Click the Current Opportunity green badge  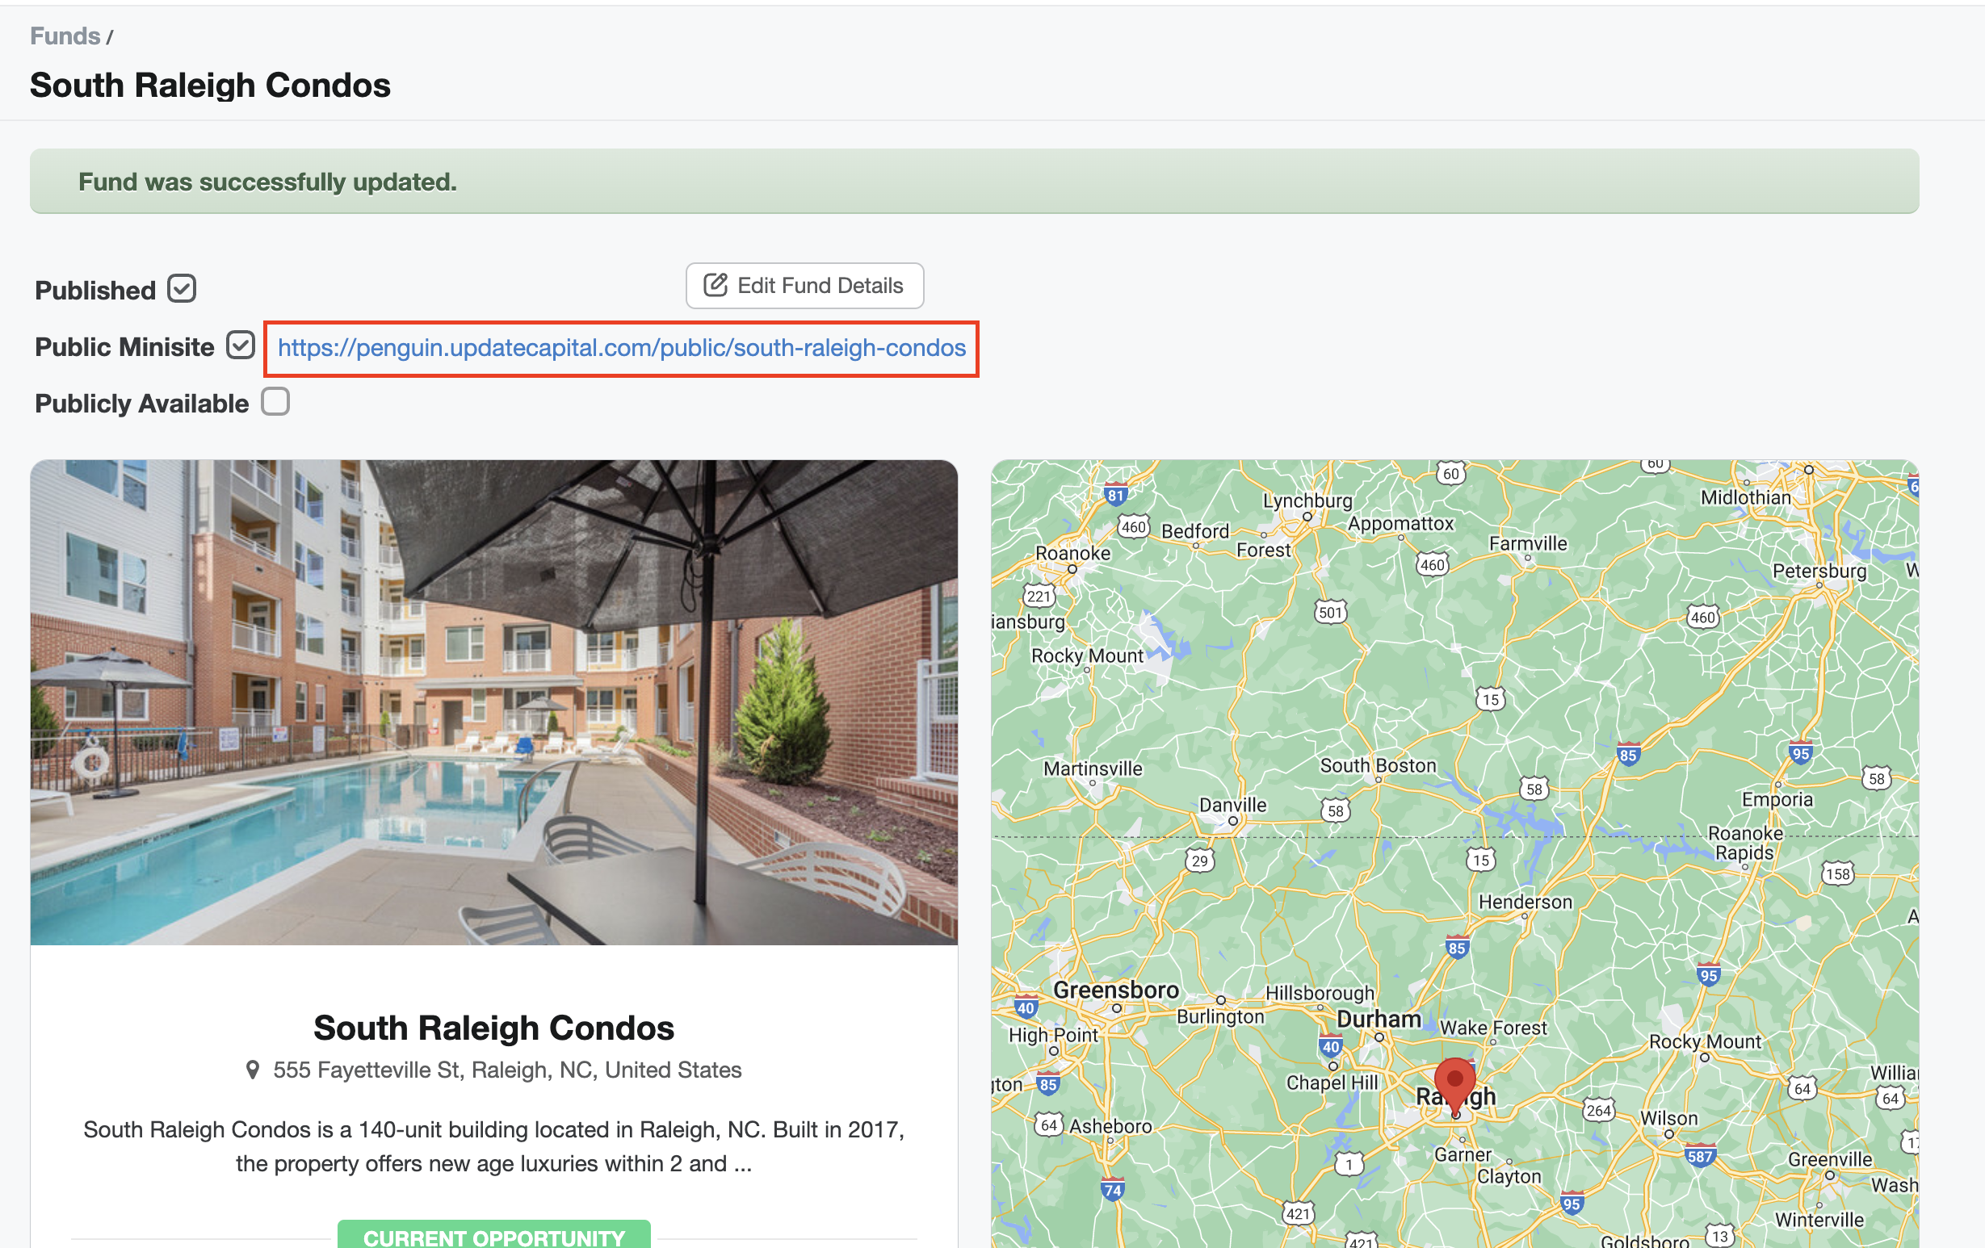(493, 1236)
